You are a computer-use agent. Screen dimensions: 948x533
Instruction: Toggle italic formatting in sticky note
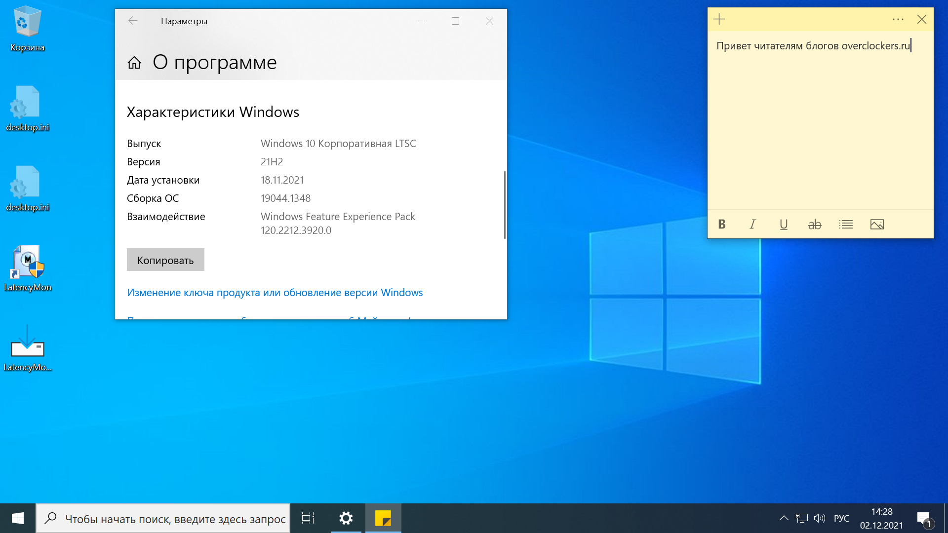(x=752, y=225)
